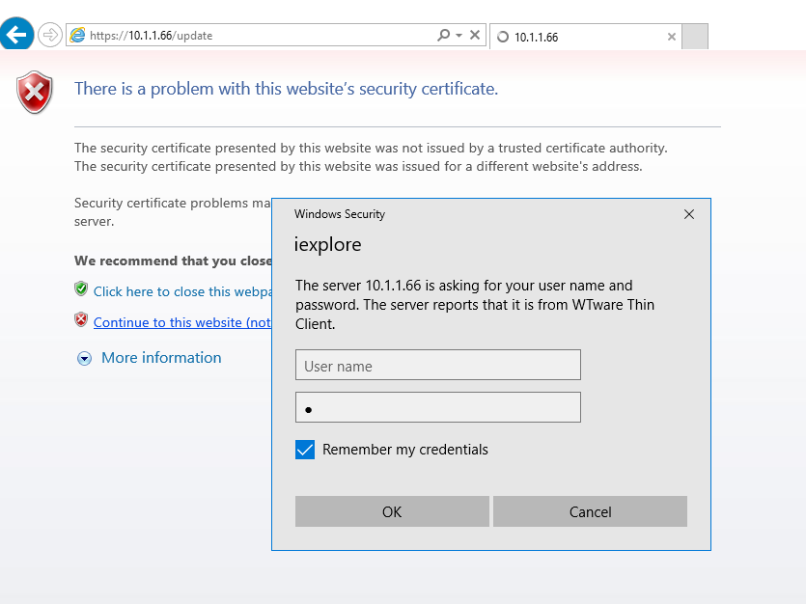806x604 pixels.
Task: Uncheck Remember my credentials
Action: (x=304, y=450)
